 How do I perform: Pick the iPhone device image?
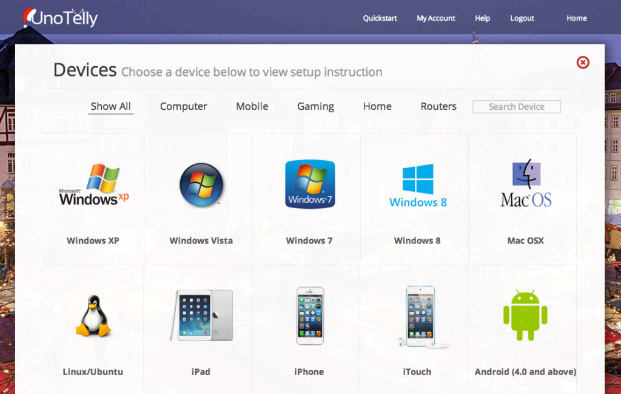[x=310, y=316]
